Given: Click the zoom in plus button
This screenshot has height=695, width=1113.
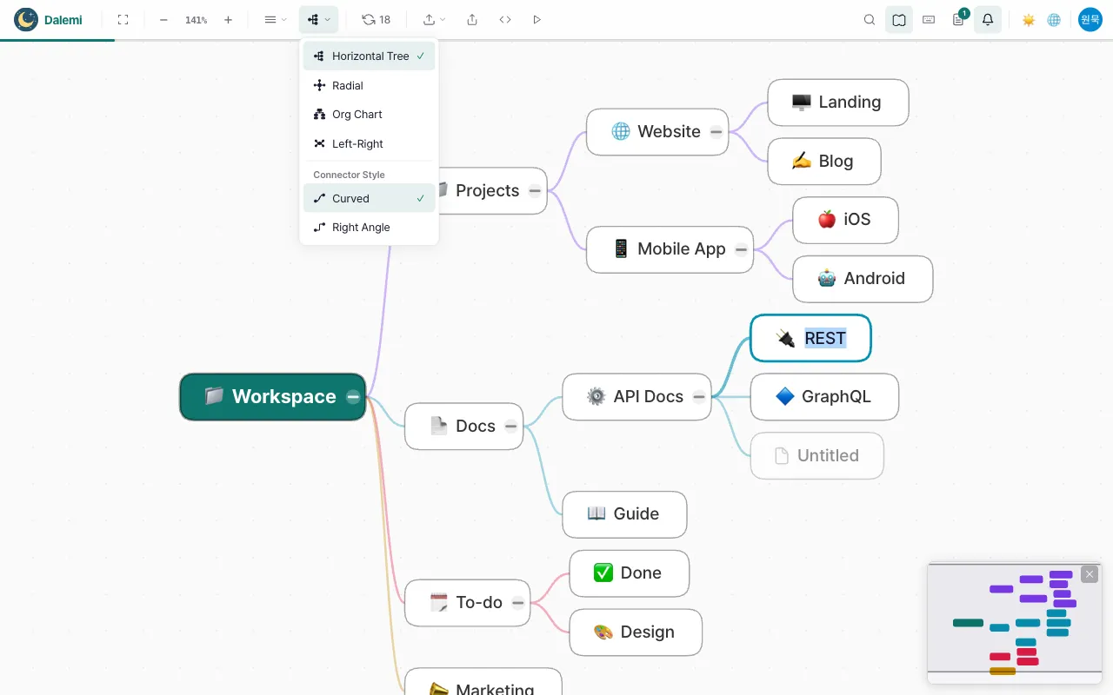Looking at the screenshot, I should 228,19.
